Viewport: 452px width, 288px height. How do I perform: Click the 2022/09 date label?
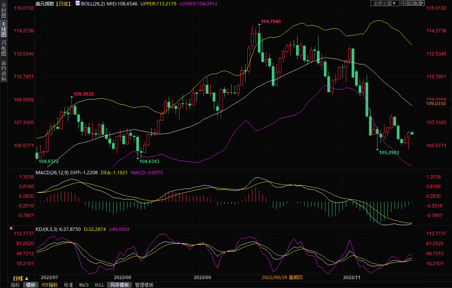(x=202, y=277)
